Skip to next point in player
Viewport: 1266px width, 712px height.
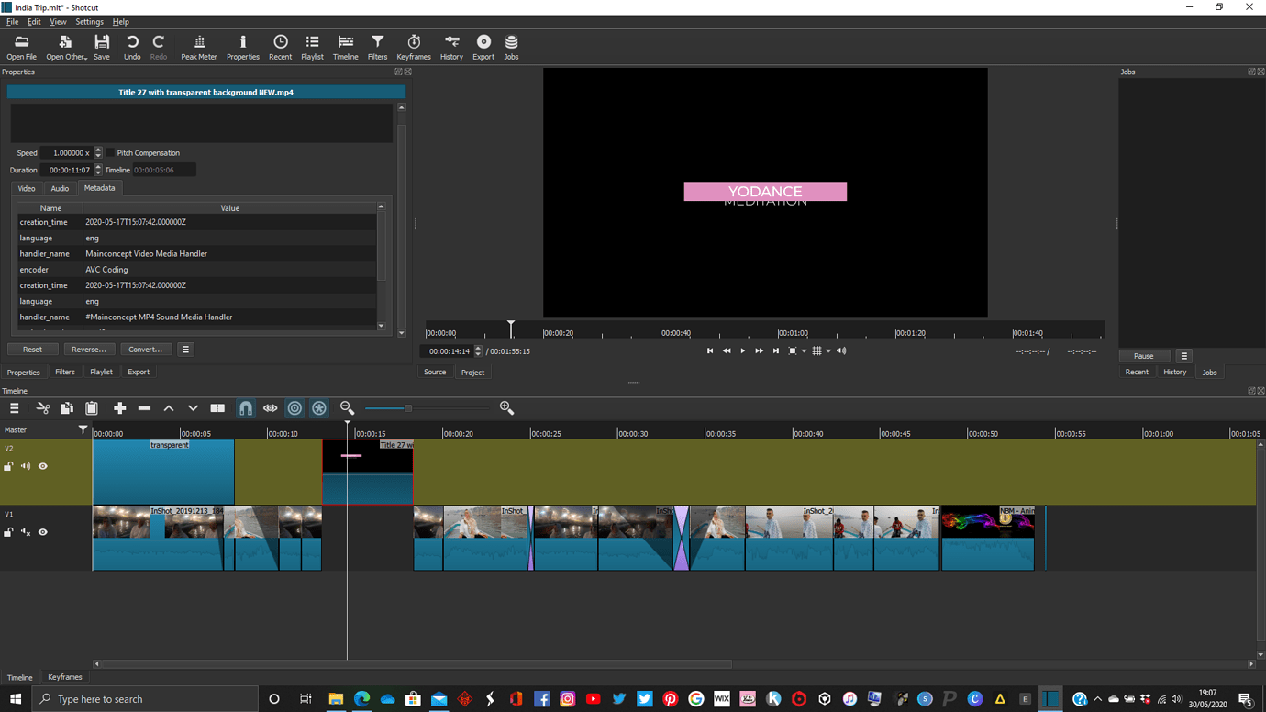pyautogui.click(x=776, y=351)
